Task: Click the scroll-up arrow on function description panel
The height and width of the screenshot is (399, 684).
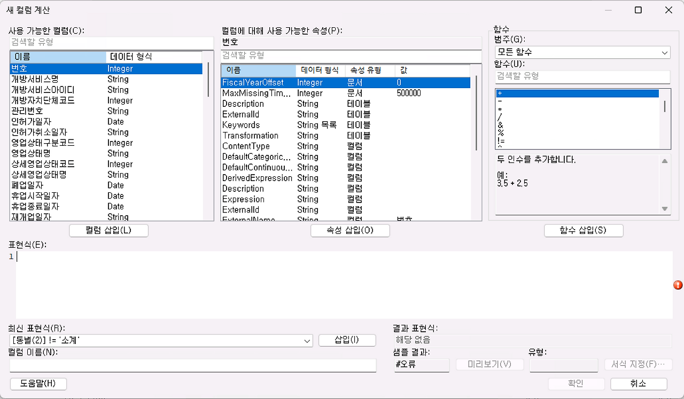Action: (664, 160)
